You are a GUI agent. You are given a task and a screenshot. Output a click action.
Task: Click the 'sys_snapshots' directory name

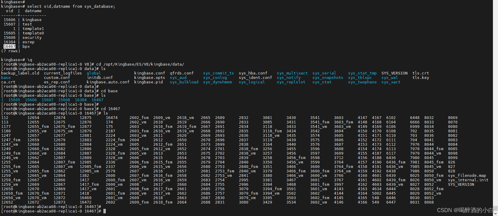pos(328,78)
